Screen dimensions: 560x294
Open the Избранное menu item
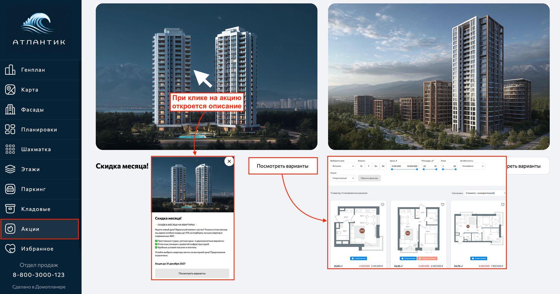[x=40, y=249]
